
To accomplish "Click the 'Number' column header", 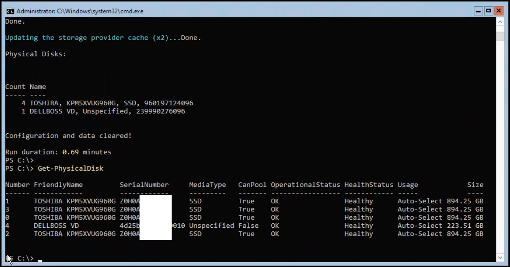I will click(x=17, y=185).
